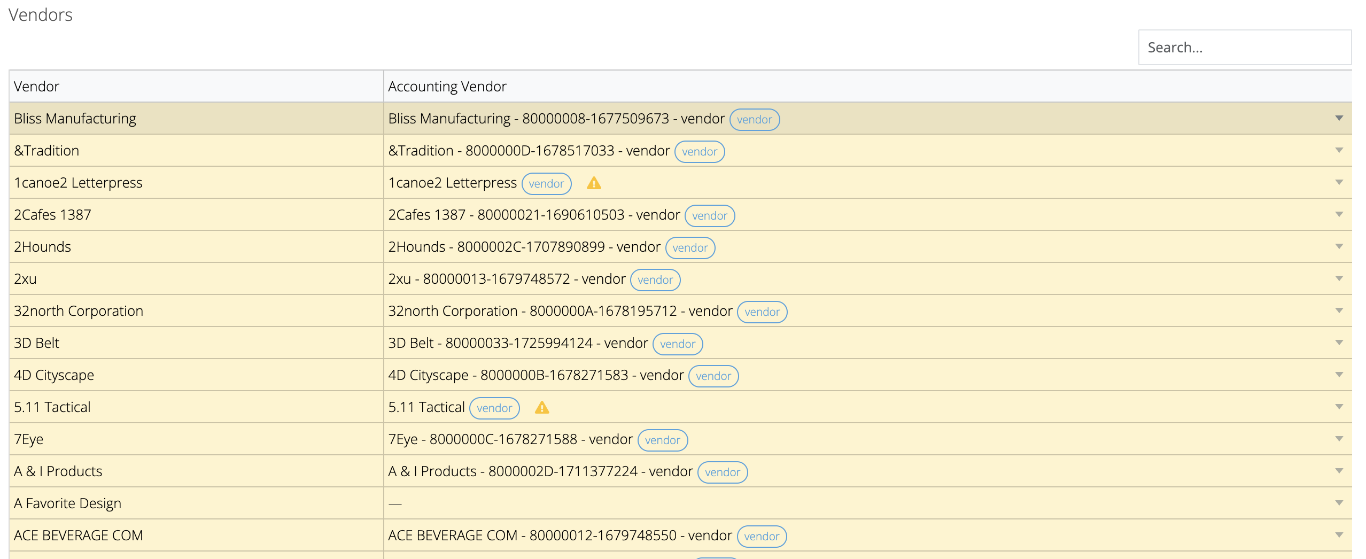Open dropdown arrow for ACE BEVERAGE COM row
Image resolution: width=1366 pixels, height=559 pixels.
[1339, 535]
